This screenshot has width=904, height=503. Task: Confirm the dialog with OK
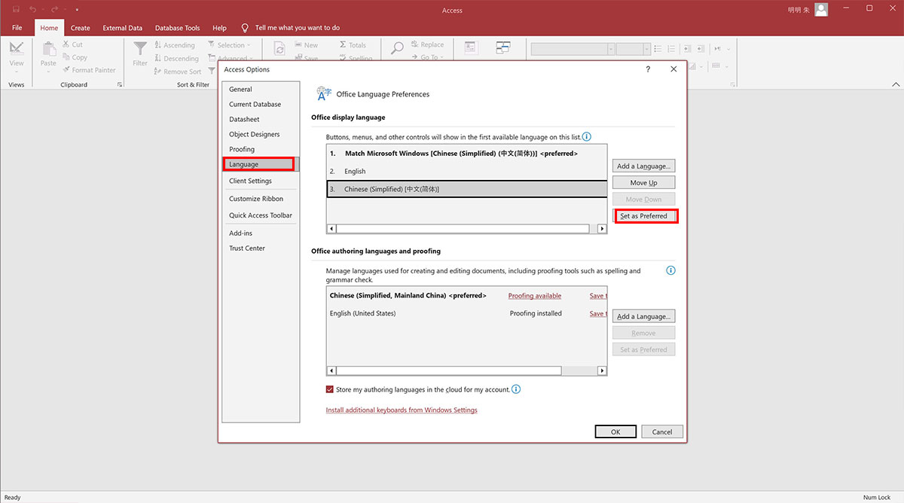coord(615,431)
